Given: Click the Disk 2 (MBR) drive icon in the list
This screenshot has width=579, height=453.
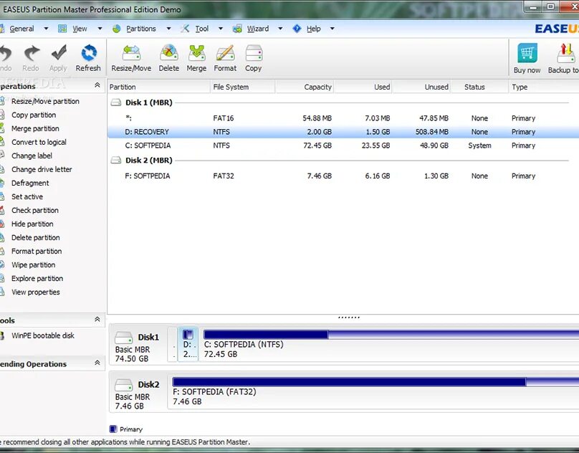Looking at the screenshot, I should pyautogui.click(x=116, y=160).
